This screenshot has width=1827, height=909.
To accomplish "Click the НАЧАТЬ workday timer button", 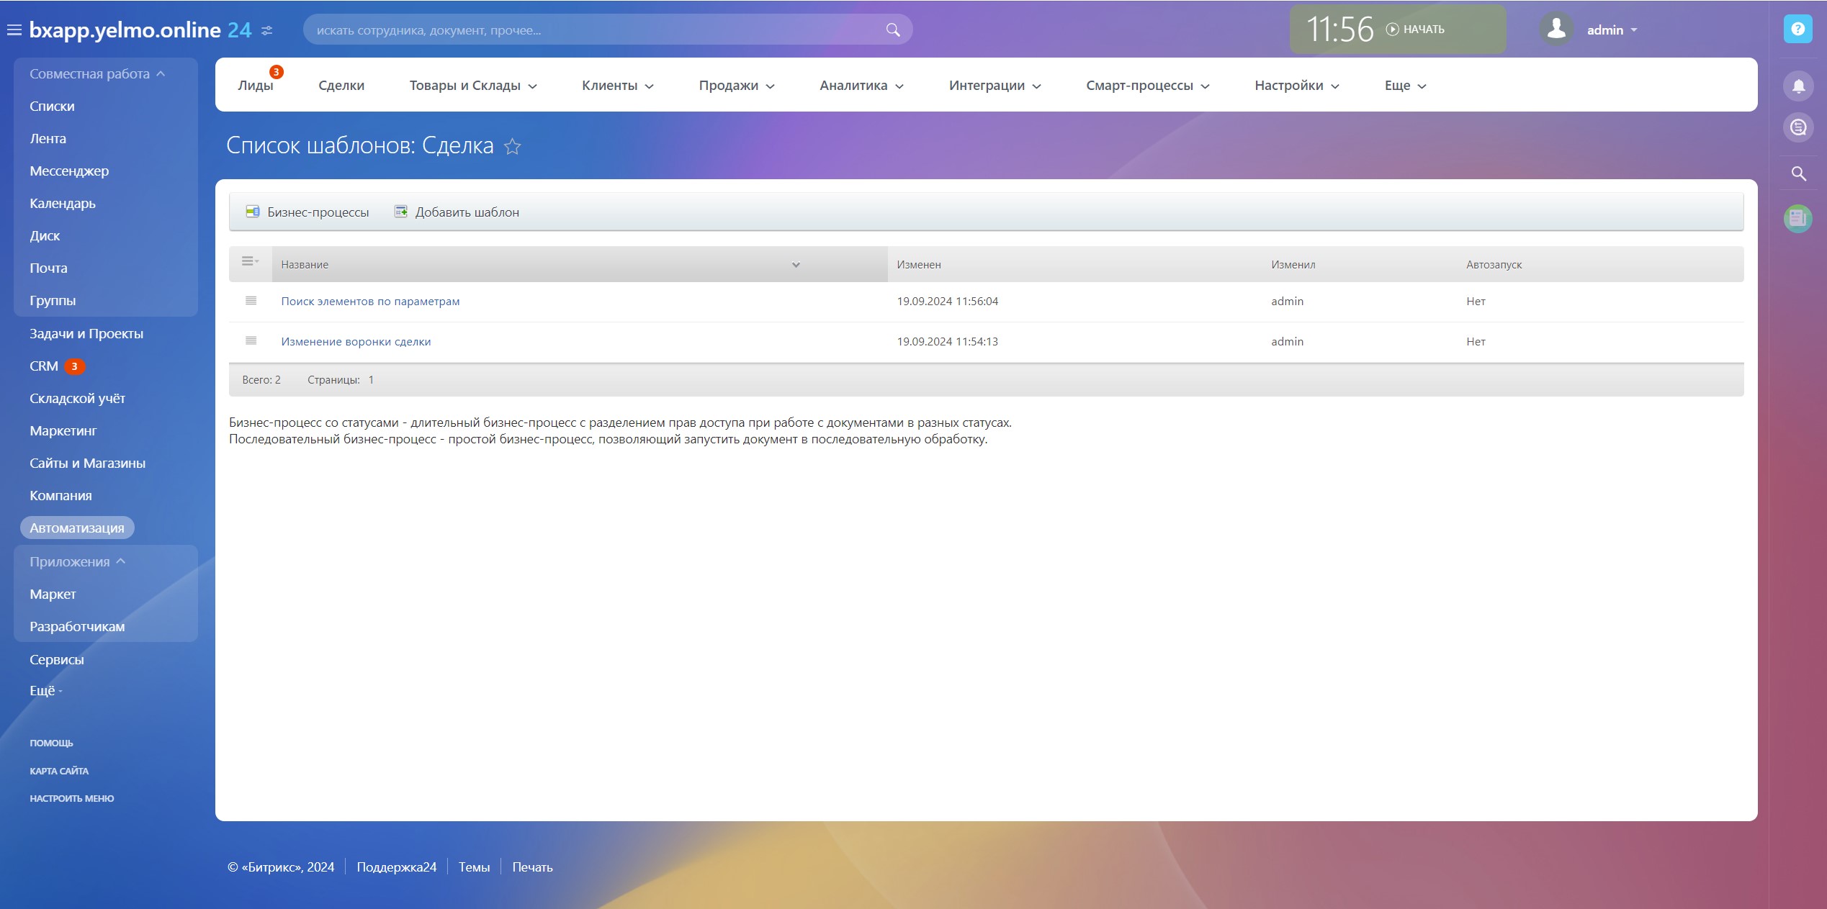I will pos(1416,30).
